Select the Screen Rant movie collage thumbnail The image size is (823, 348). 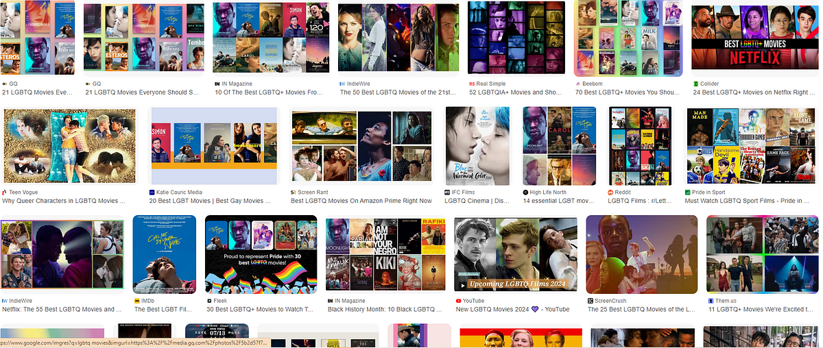pos(361,147)
